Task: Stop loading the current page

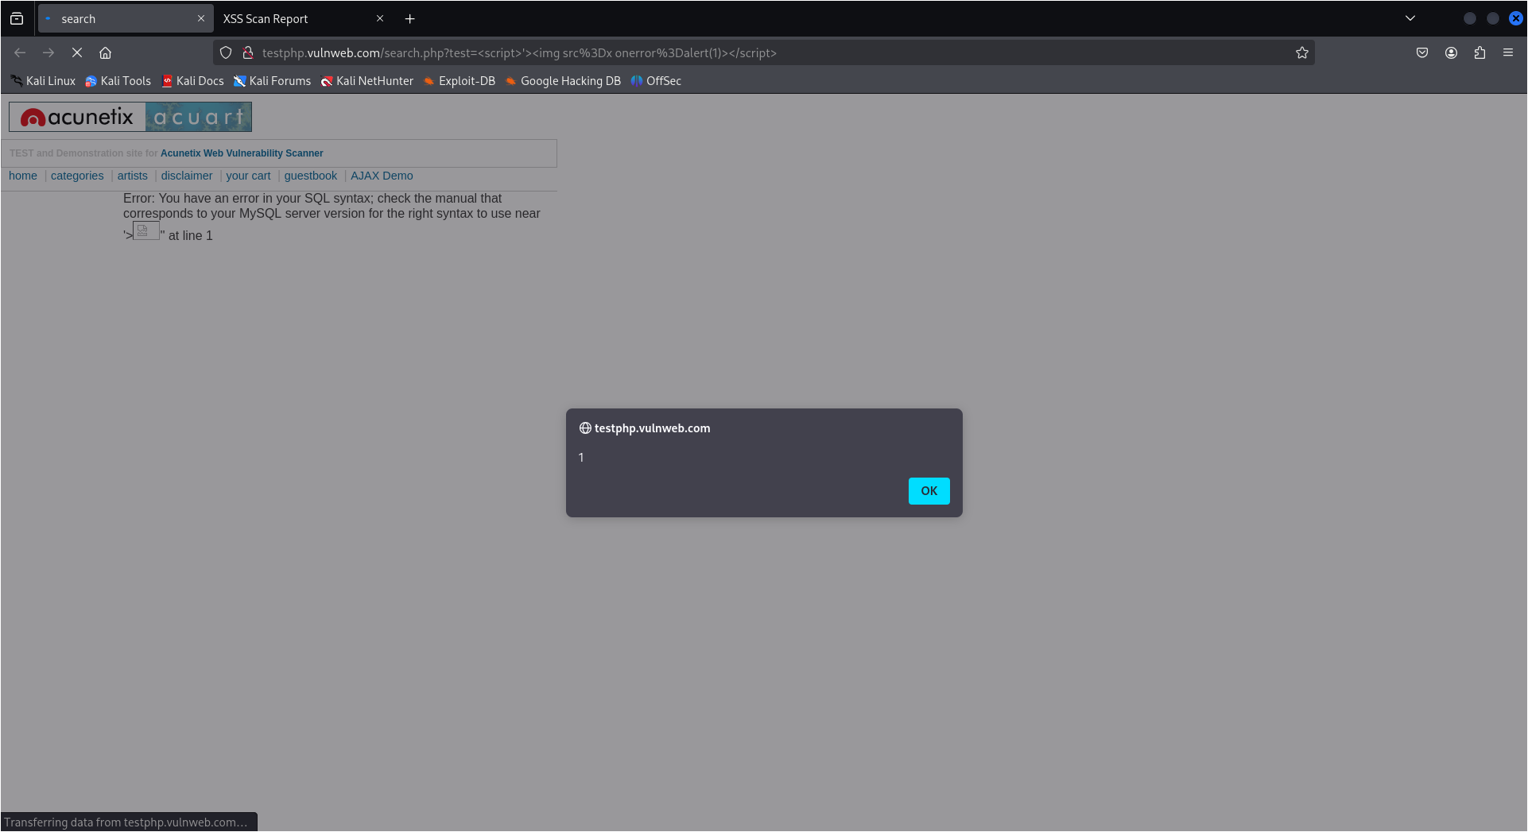Action: point(77,52)
